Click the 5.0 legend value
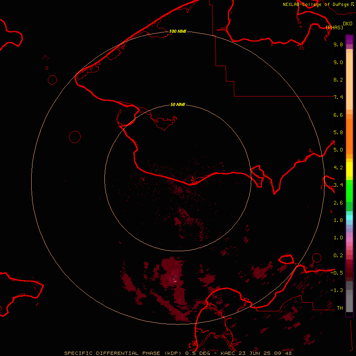Screen dimensions: 356x356 point(338,150)
